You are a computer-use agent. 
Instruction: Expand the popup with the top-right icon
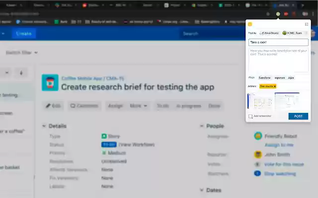tap(307, 24)
